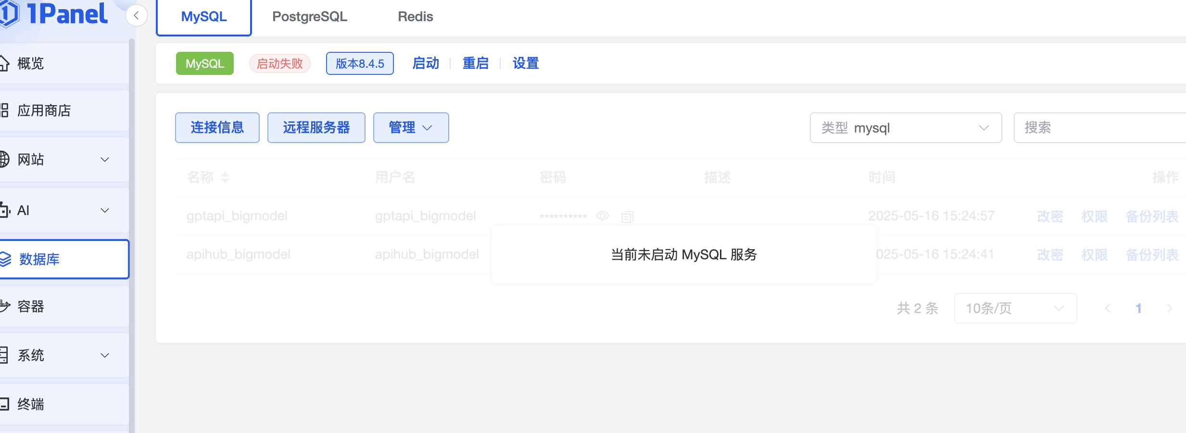Click 权限 for gptapi_bigmodel
Viewport: 1186px width, 433px height.
pos(1095,216)
